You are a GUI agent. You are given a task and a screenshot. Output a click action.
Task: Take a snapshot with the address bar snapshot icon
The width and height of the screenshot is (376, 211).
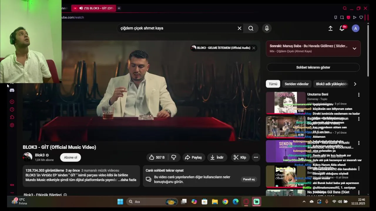point(342,17)
